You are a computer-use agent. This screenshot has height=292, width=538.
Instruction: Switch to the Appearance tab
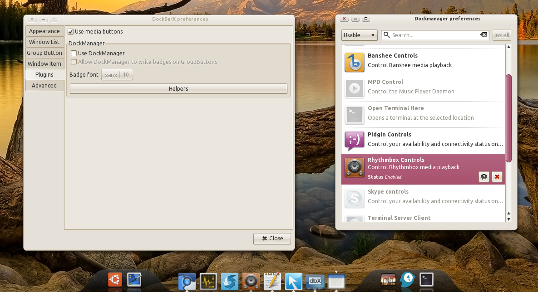pos(44,31)
